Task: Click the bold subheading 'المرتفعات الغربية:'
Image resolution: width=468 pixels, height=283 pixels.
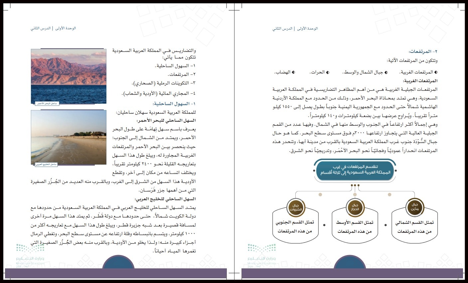Action: pos(420,81)
